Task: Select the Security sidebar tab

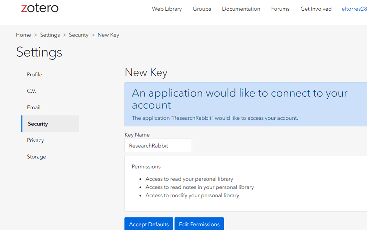Action: click(x=50, y=124)
